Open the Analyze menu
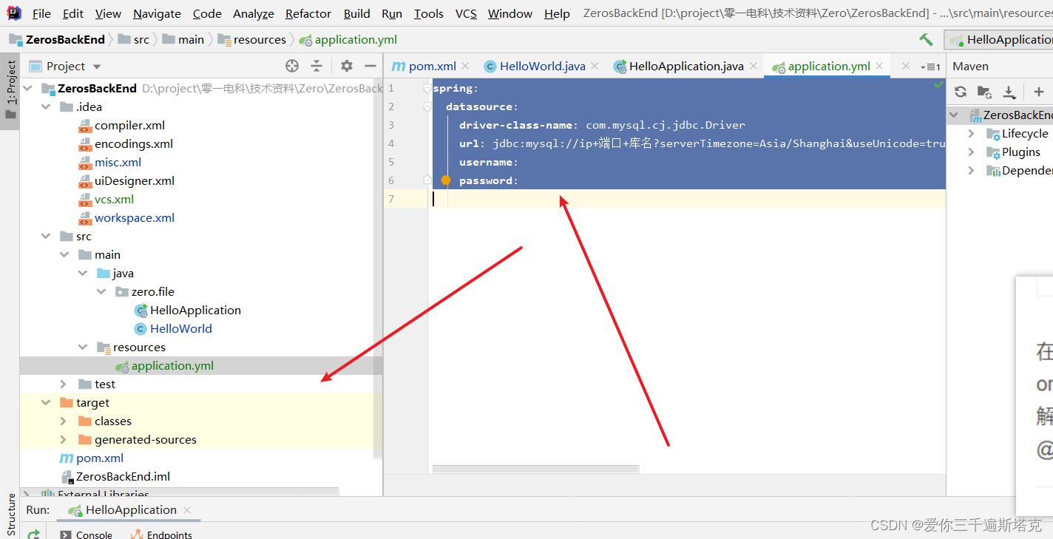 254,13
